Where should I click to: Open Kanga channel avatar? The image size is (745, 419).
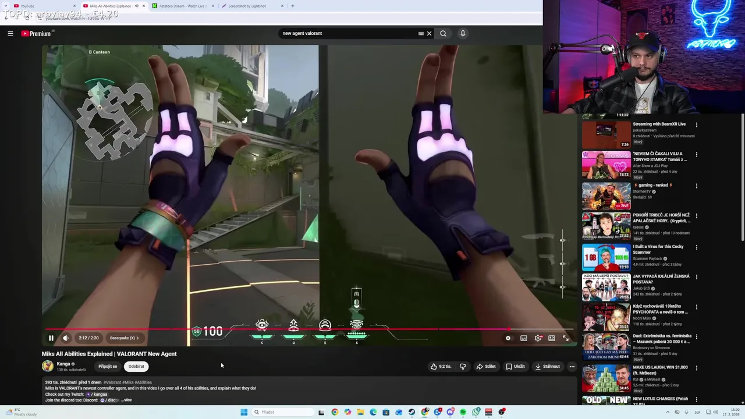(48, 366)
